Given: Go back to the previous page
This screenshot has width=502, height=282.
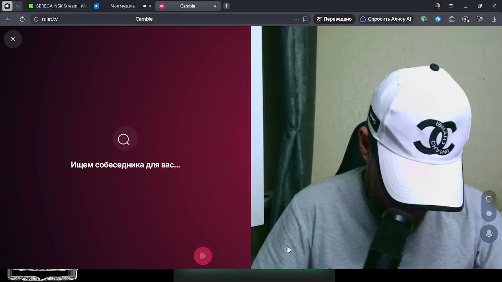Looking at the screenshot, I should point(8,19).
